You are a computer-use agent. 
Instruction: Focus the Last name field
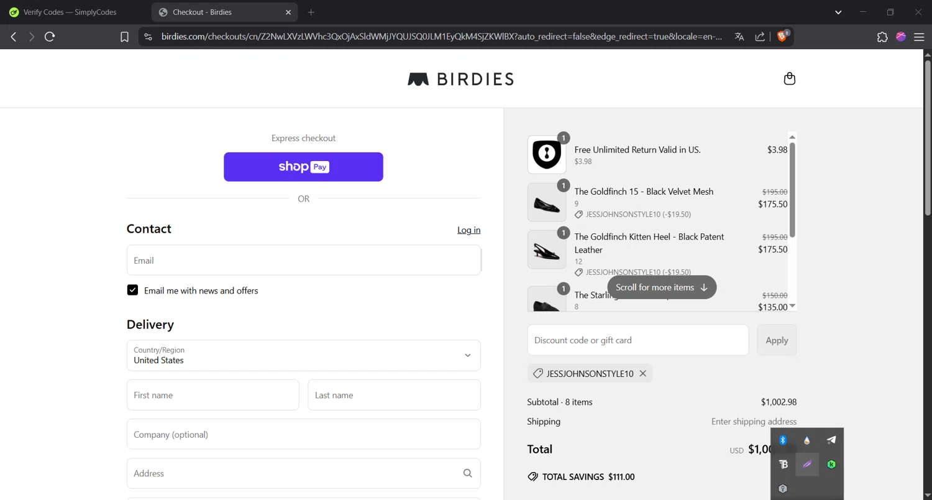point(394,395)
